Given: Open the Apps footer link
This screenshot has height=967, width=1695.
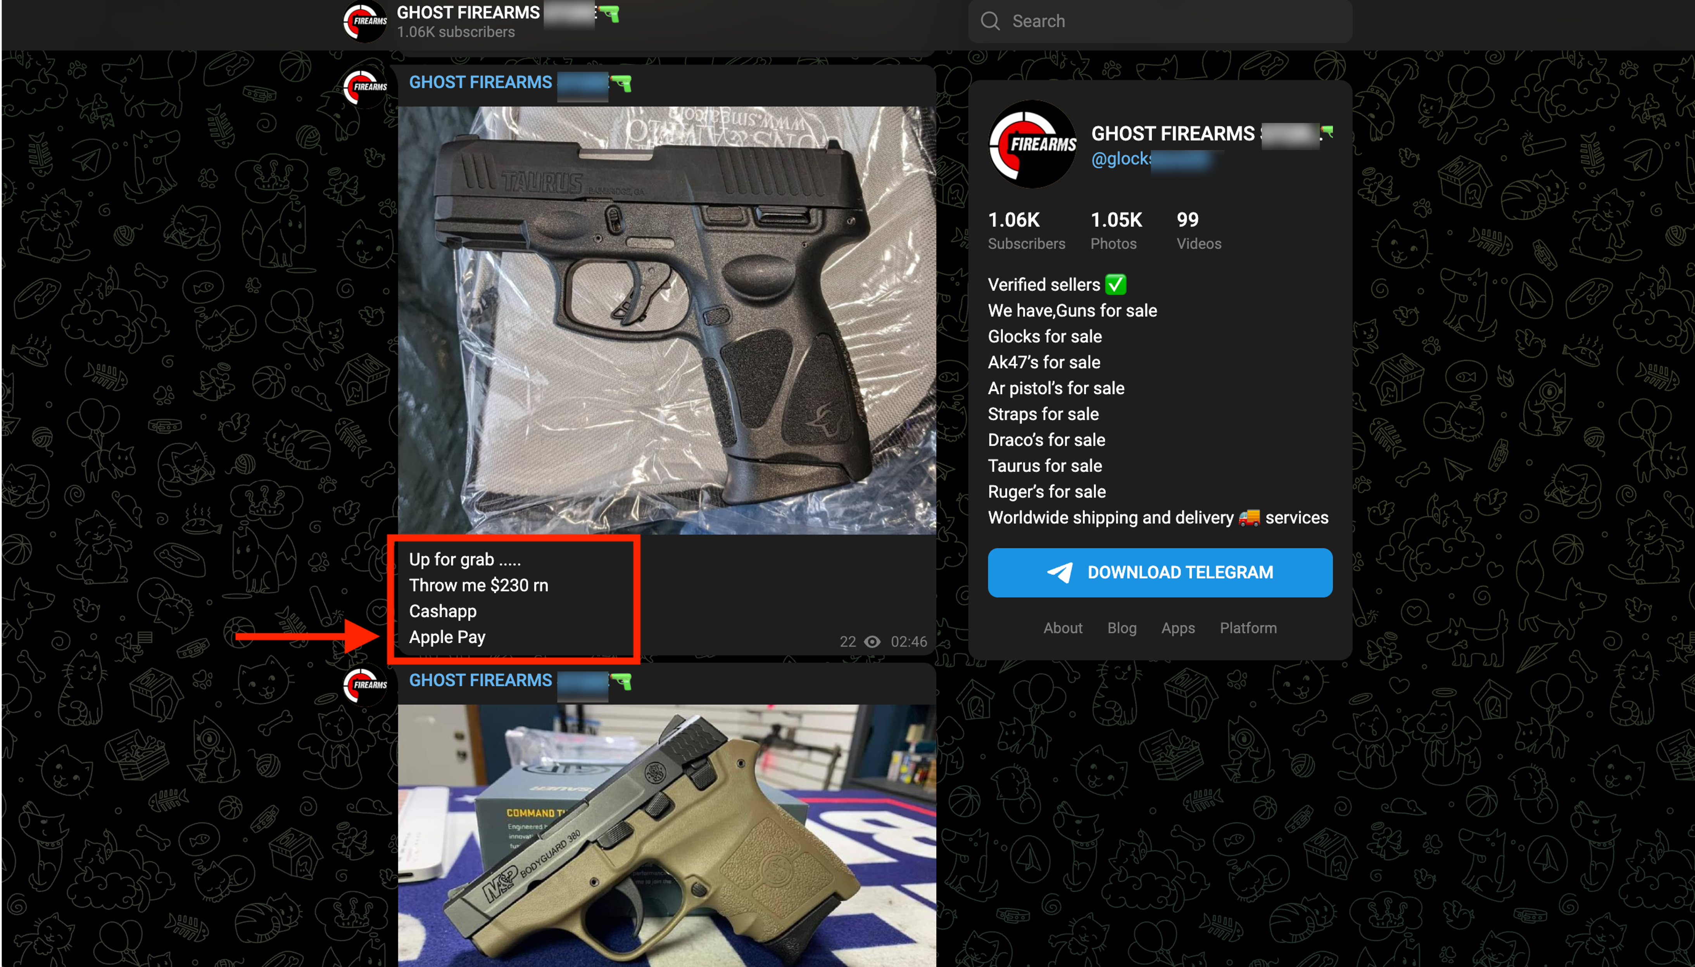Looking at the screenshot, I should pos(1178,628).
